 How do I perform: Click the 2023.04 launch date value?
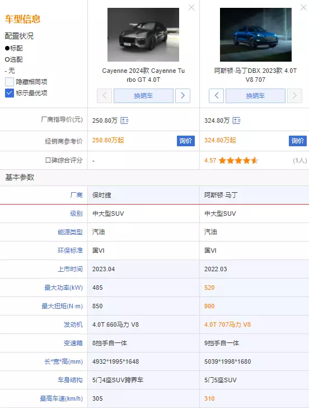pyautogui.click(x=104, y=269)
